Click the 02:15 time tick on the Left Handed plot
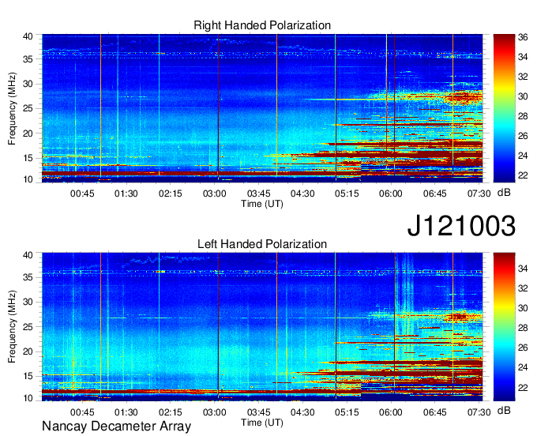 click(x=171, y=412)
